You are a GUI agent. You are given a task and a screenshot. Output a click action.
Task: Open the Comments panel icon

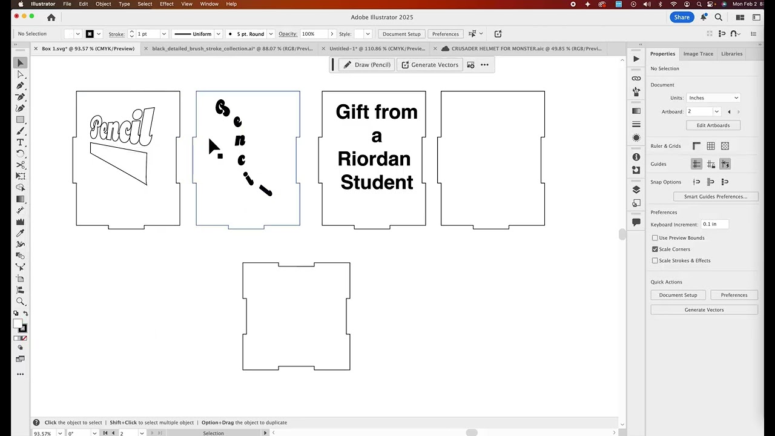point(636,222)
